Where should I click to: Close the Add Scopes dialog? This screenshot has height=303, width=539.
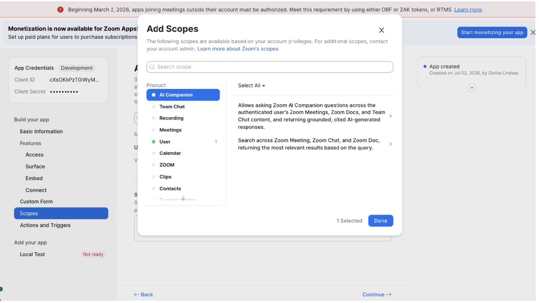pyautogui.click(x=381, y=30)
